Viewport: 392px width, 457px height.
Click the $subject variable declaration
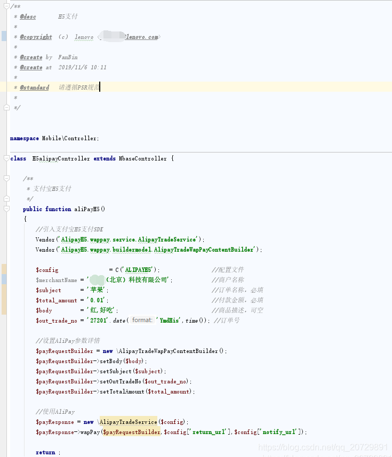[49, 290]
